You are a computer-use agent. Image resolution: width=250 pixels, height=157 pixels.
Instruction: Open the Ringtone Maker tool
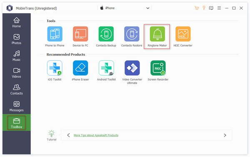157,34
